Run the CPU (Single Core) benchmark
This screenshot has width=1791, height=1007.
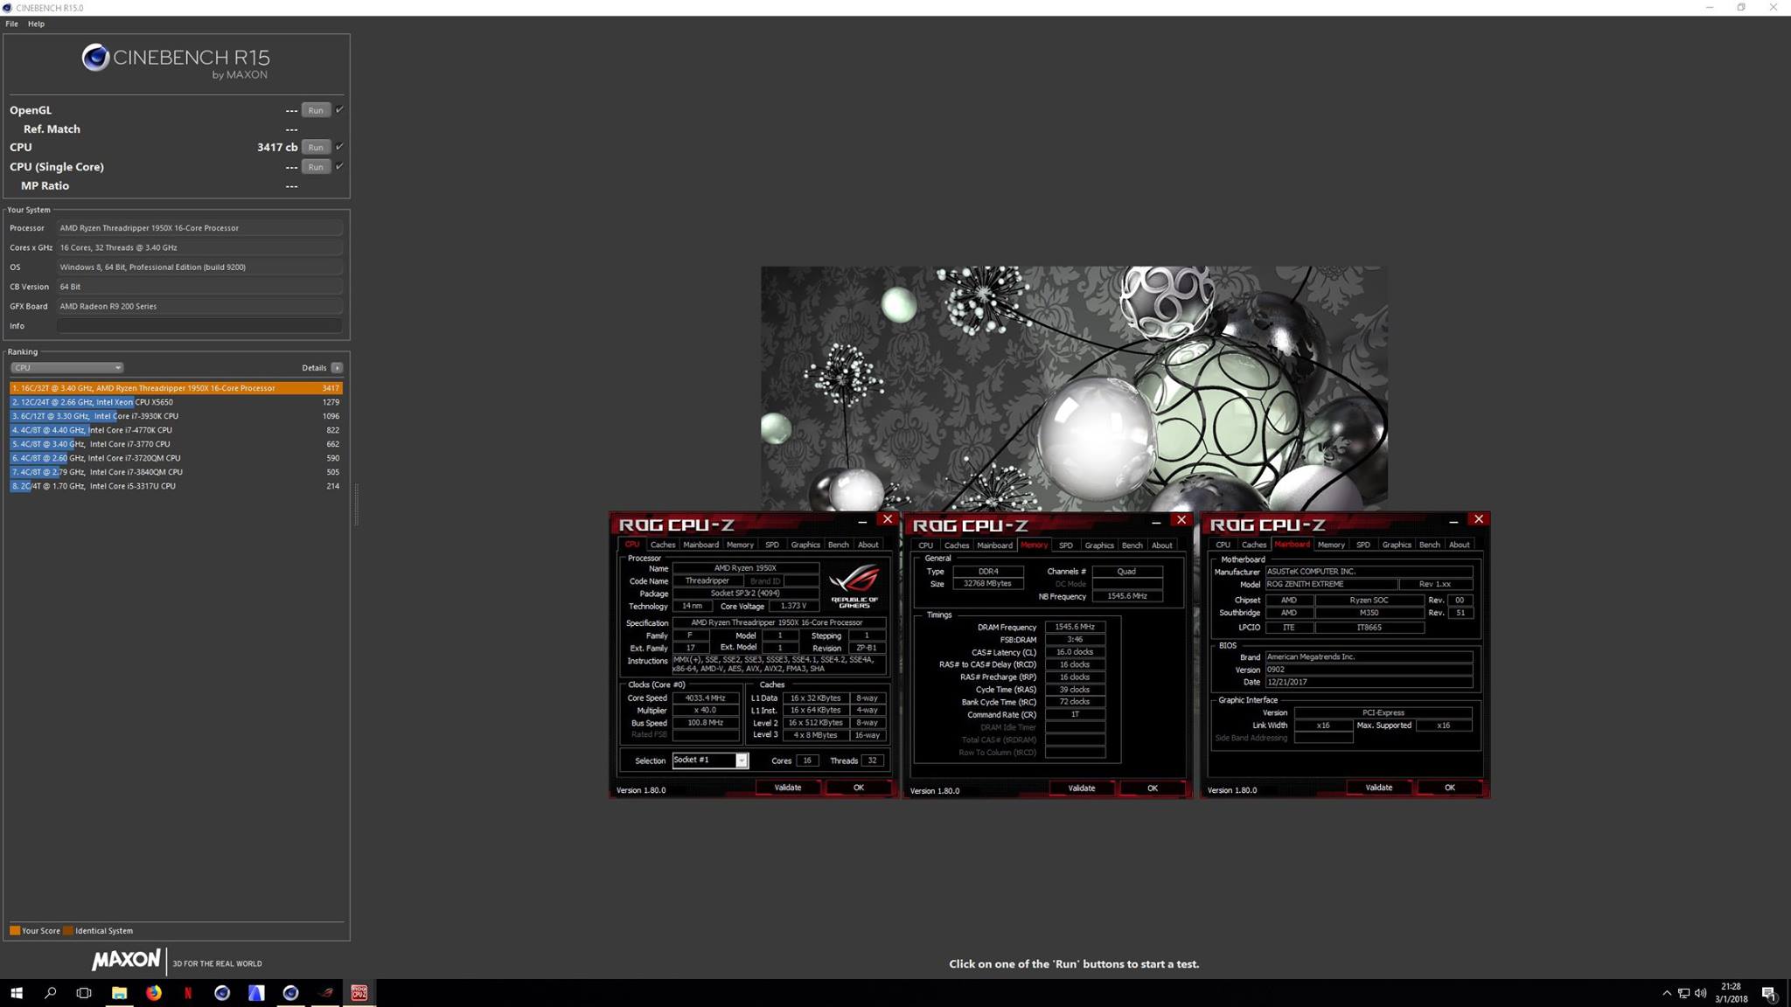316,167
